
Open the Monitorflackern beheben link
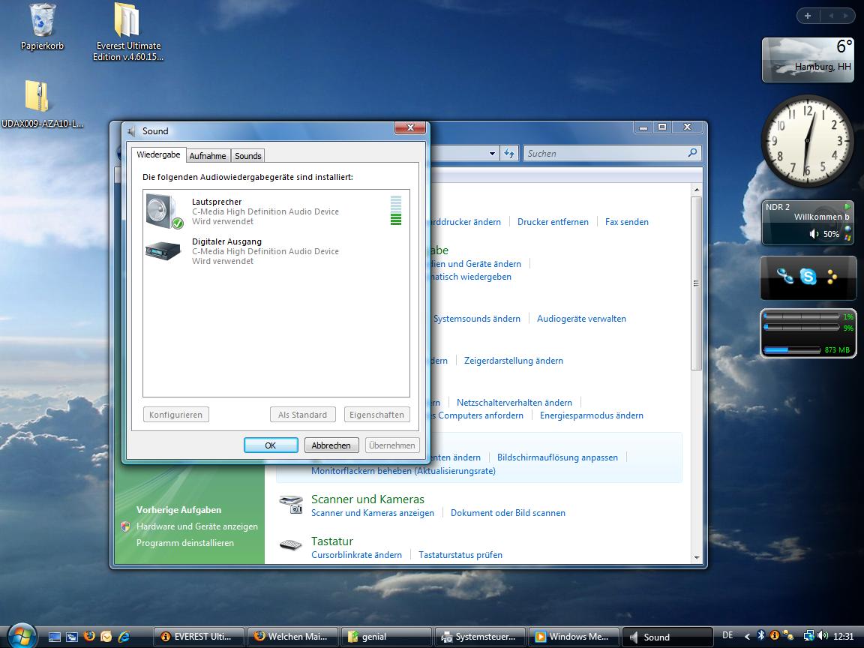403,471
